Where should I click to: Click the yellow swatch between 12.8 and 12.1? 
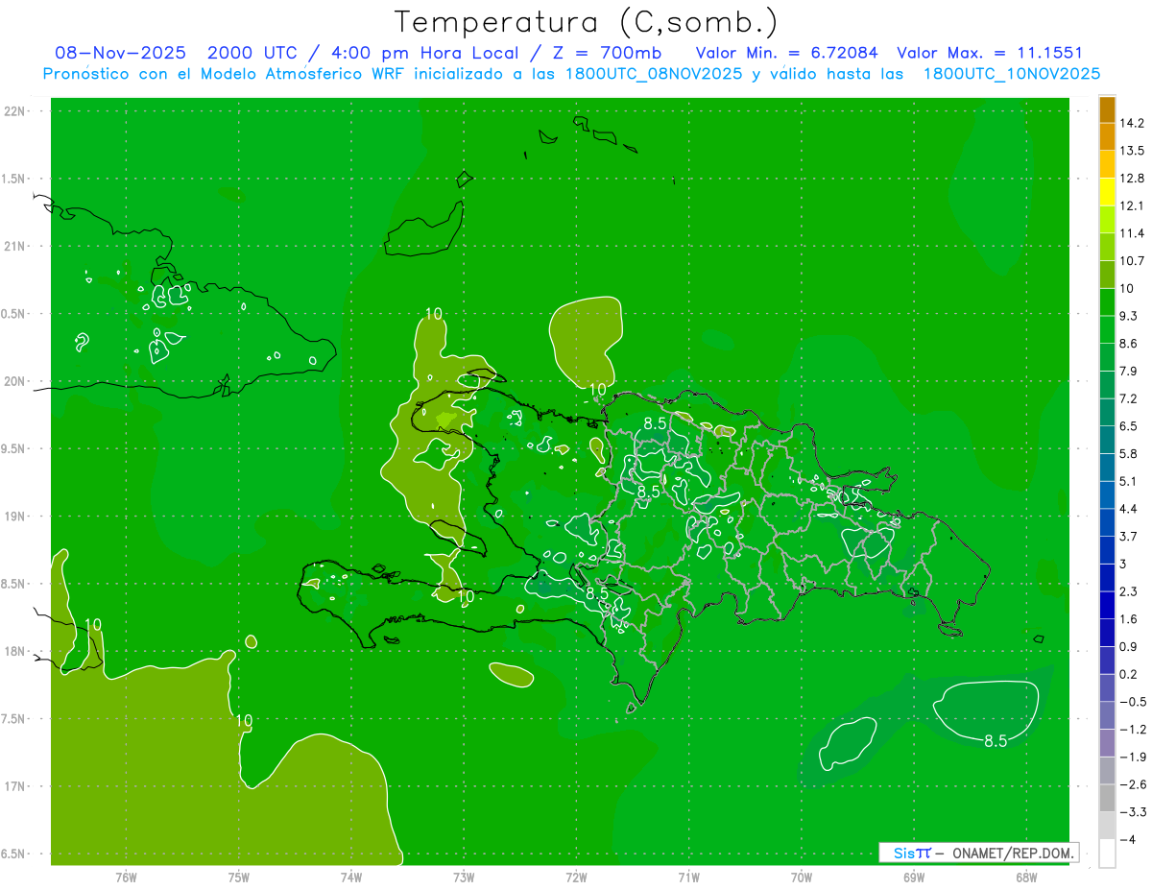tap(1107, 192)
